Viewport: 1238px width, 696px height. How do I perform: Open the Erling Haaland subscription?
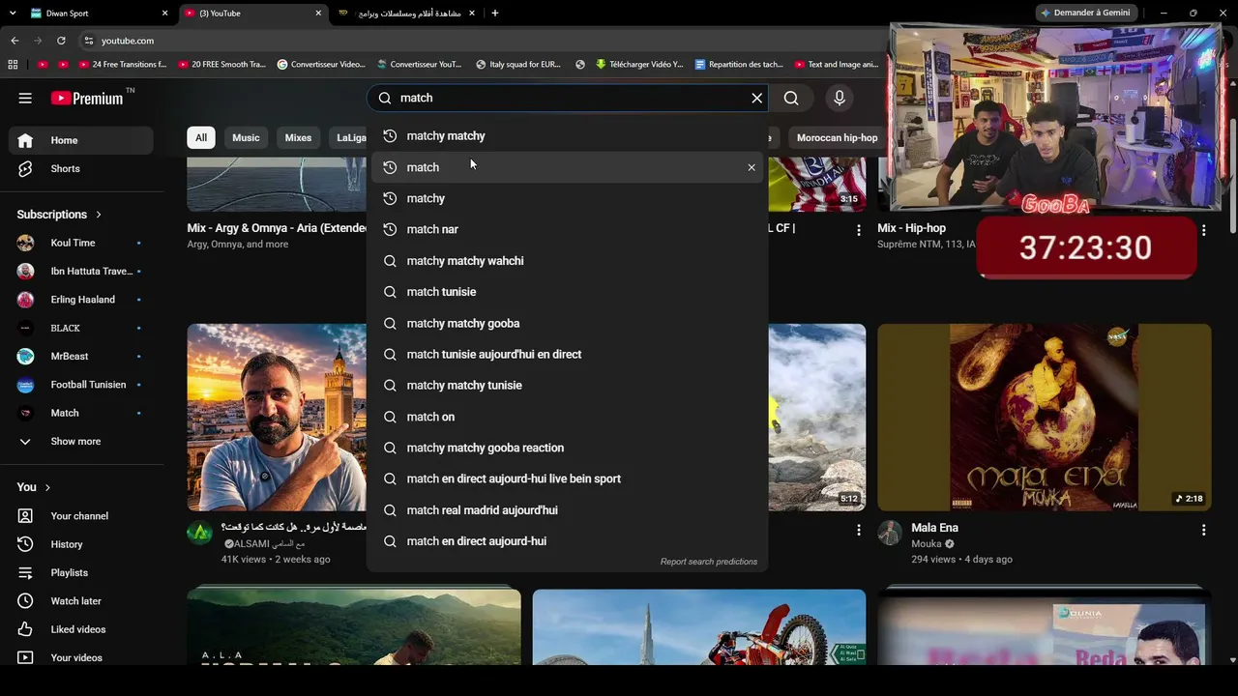(81, 300)
